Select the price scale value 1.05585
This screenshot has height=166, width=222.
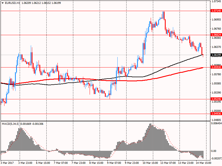click(x=216, y=84)
